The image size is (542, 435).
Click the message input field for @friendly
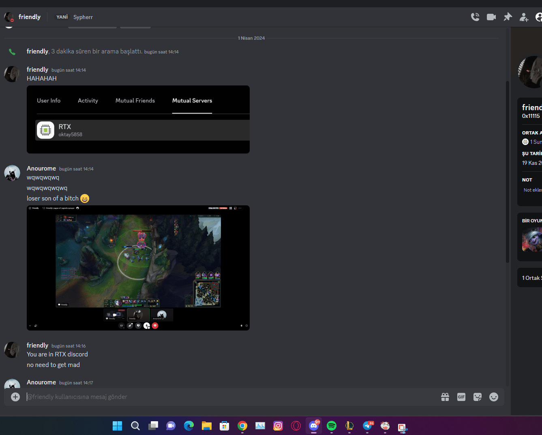(231, 397)
